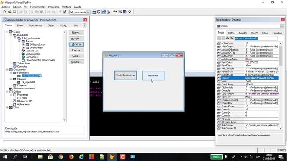The image size is (287, 161).
Task: Click the Modify form toolbar icon
Action: pos(65,12)
